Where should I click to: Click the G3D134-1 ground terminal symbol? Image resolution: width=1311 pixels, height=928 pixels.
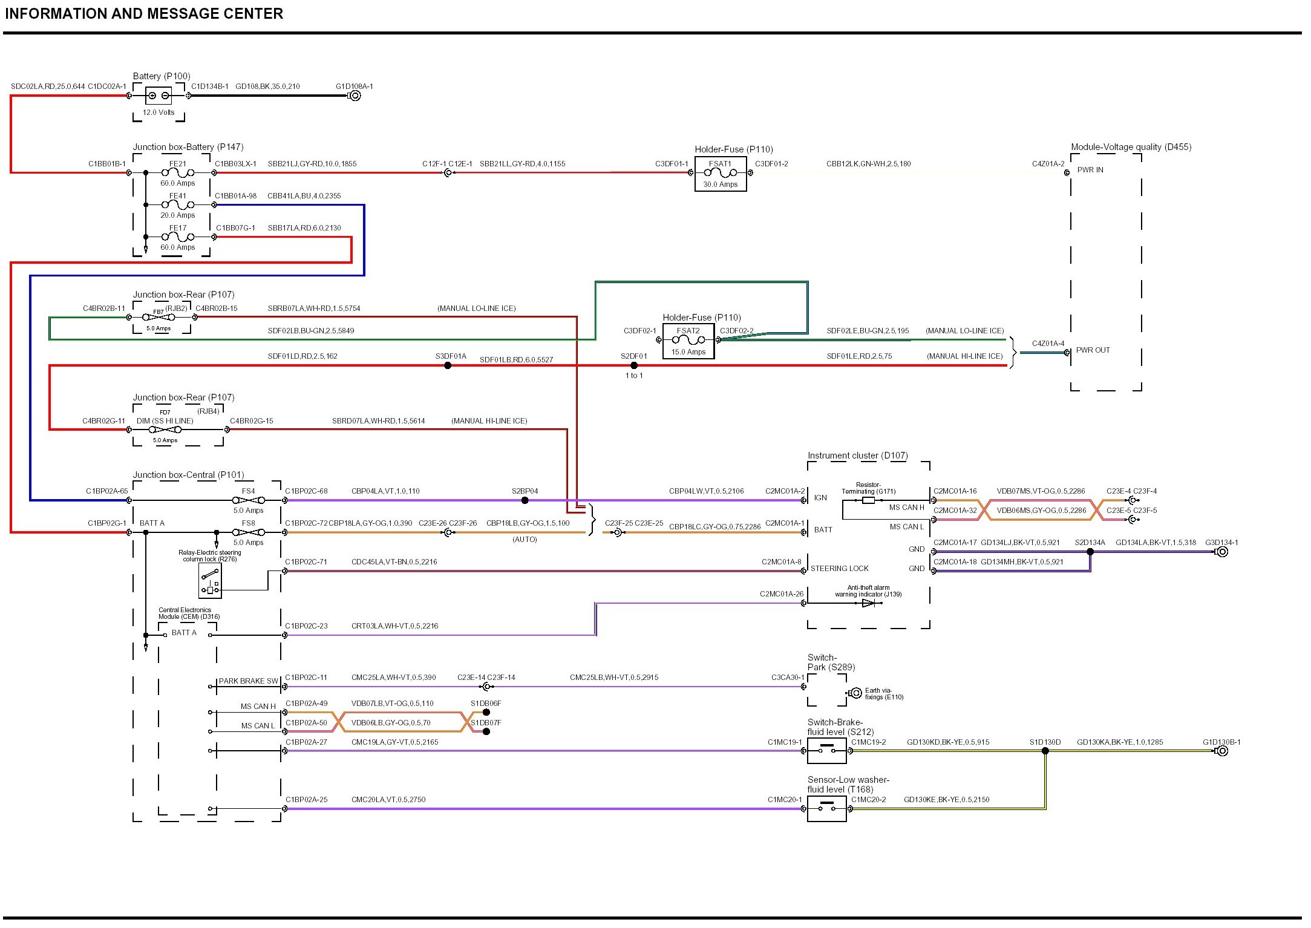[1221, 552]
